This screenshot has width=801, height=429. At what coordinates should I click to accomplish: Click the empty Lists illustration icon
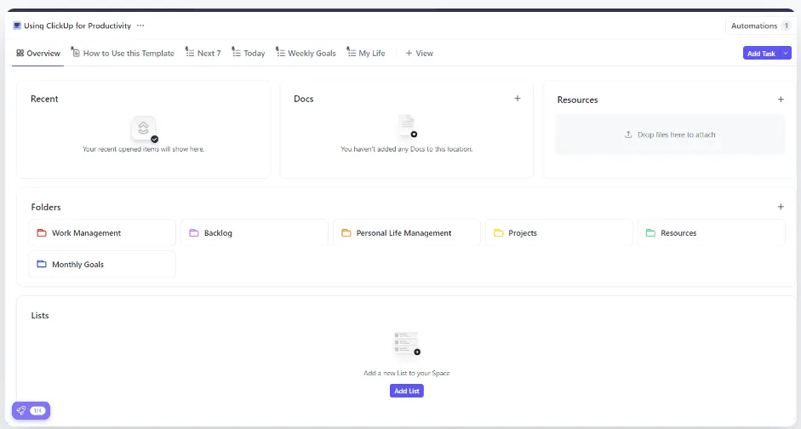[x=407, y=344]
